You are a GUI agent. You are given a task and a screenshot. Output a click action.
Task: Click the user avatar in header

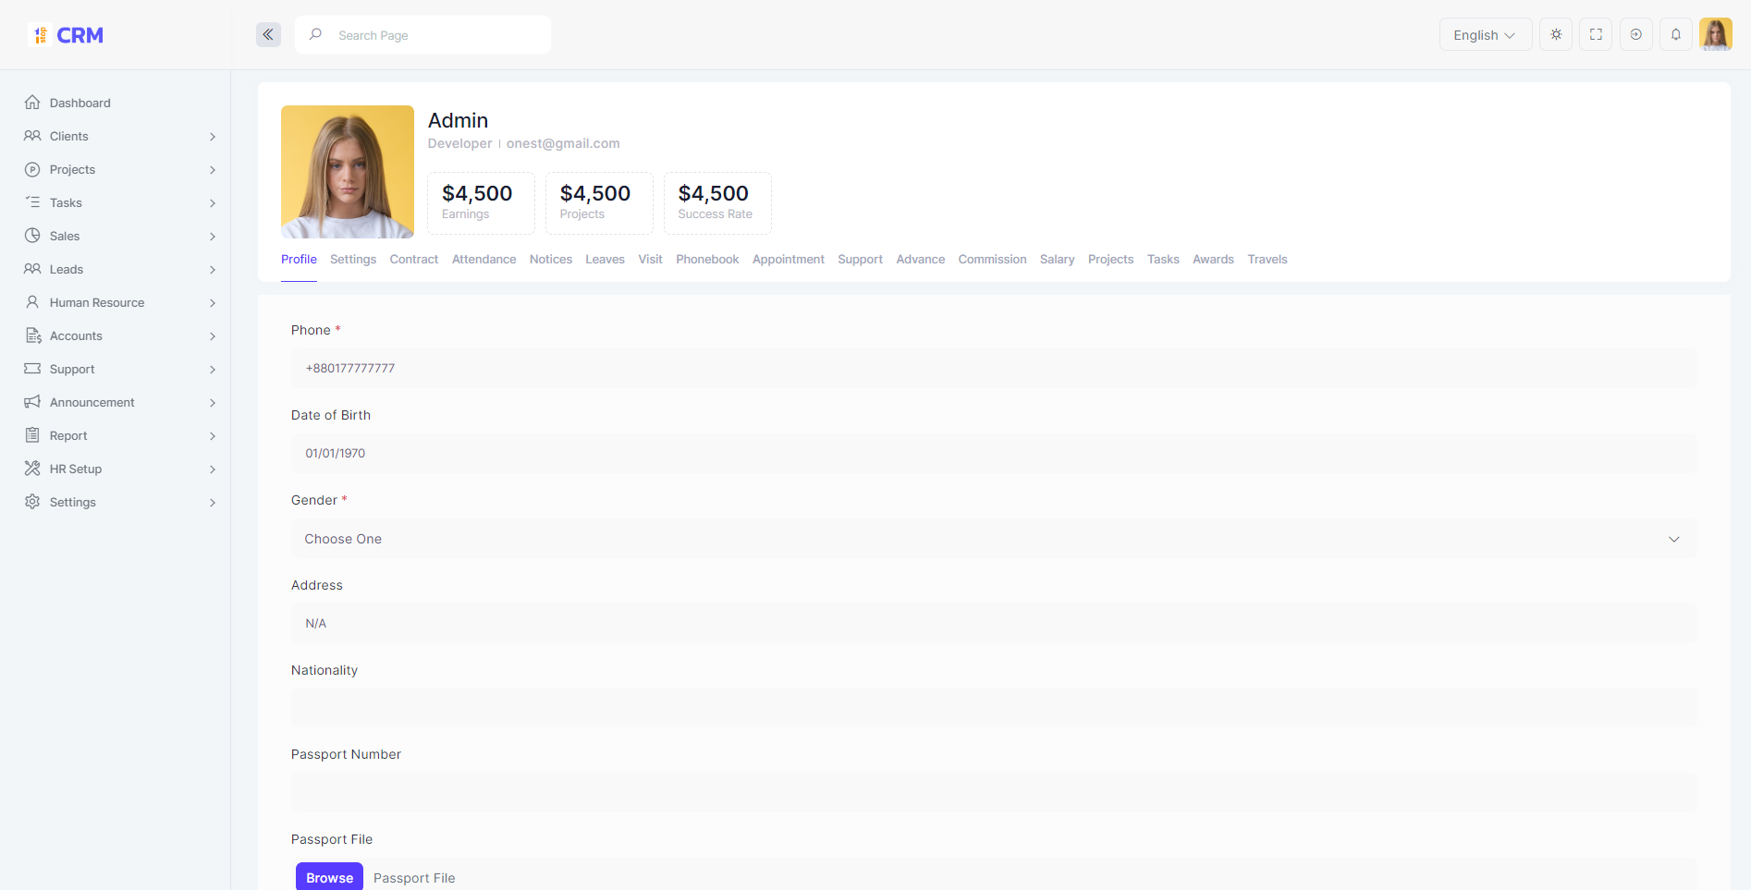pos(1715,35)
